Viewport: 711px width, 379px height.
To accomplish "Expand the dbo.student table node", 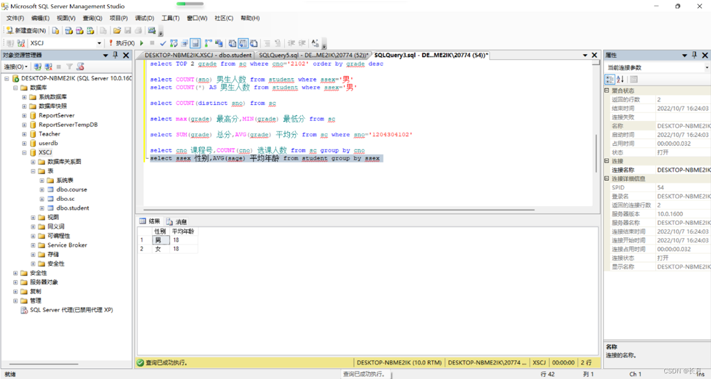I will tap(42, 208).
